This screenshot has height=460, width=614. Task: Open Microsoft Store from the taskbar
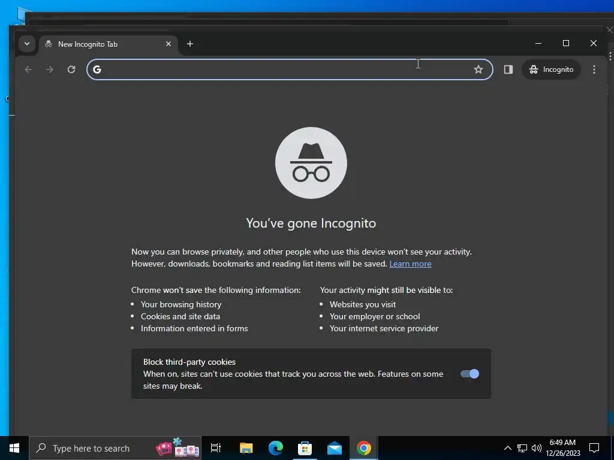305,448
